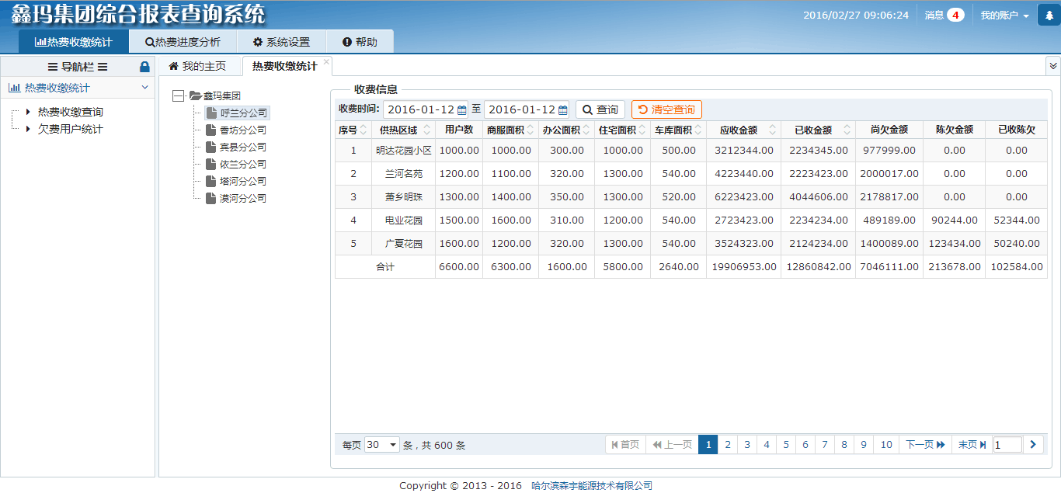Click the 香坊分公司 document icon
Screen dimensions: 1061x493
click(210, 130)
